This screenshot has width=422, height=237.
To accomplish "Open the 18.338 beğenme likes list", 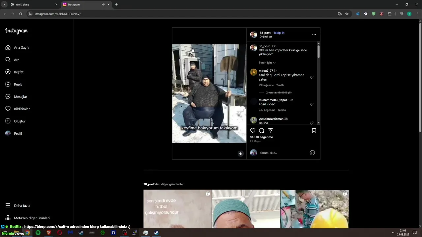I will tap(261, 137).
